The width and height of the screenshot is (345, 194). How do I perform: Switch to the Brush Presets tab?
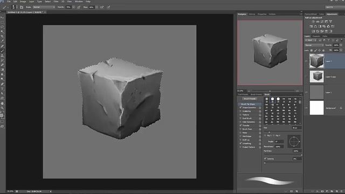coord(257,94)
